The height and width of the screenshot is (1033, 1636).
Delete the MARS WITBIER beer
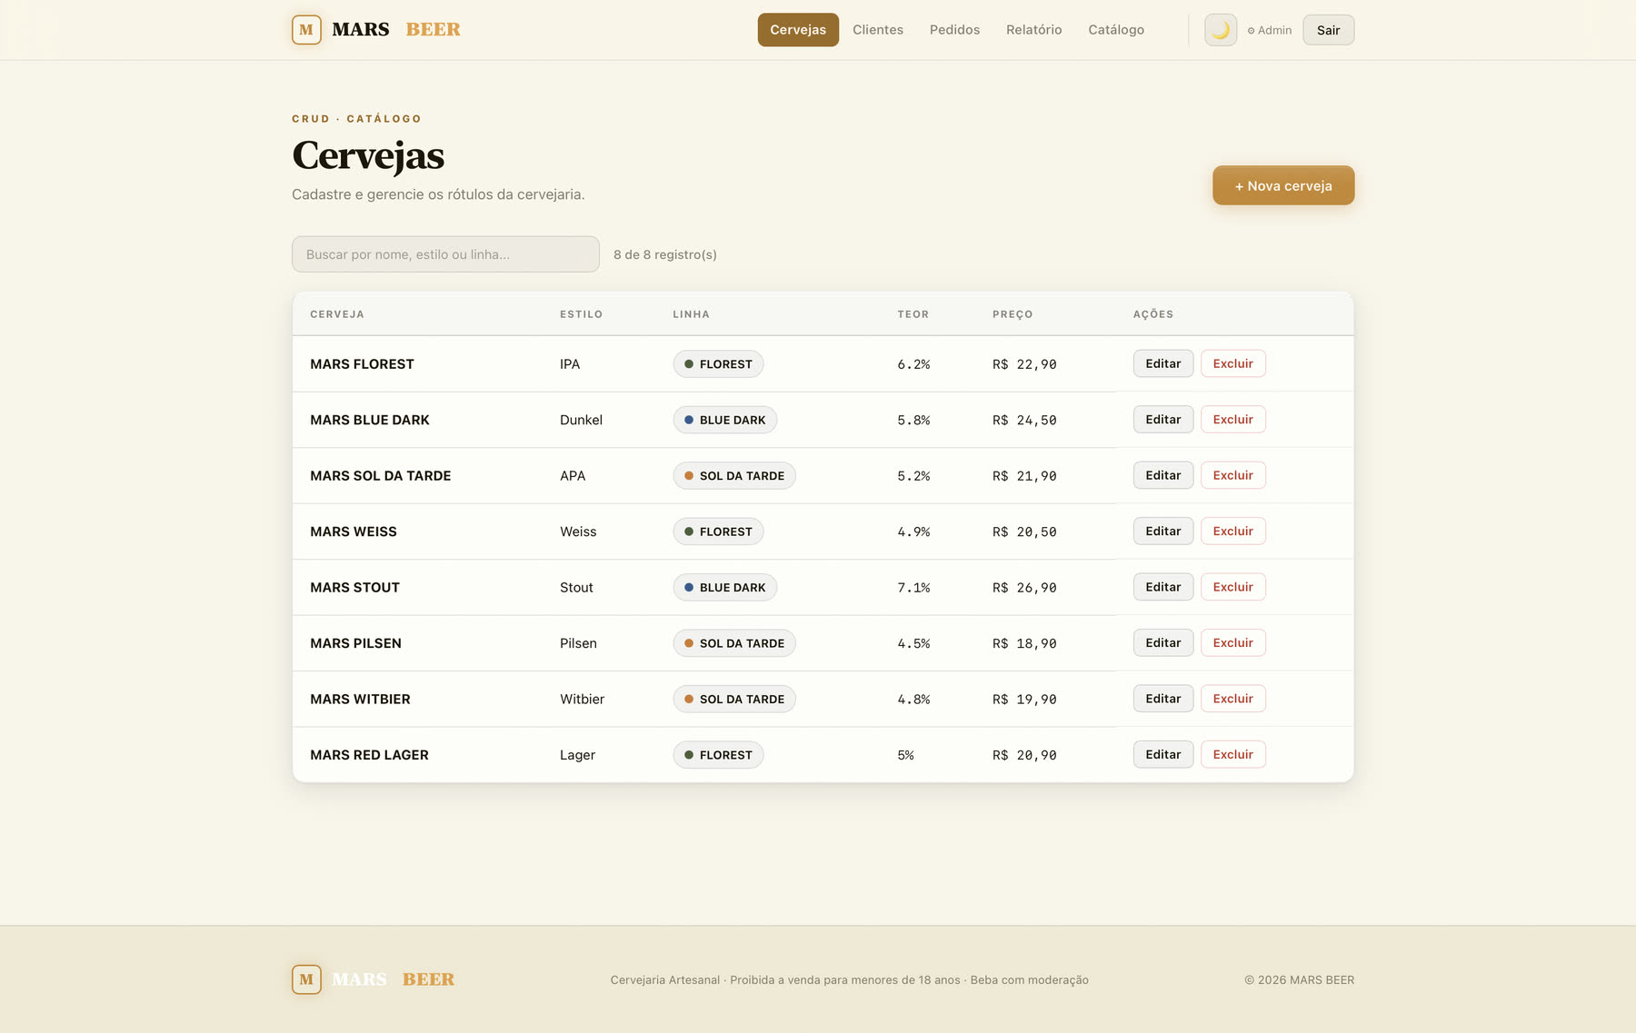click(1232, 699)
